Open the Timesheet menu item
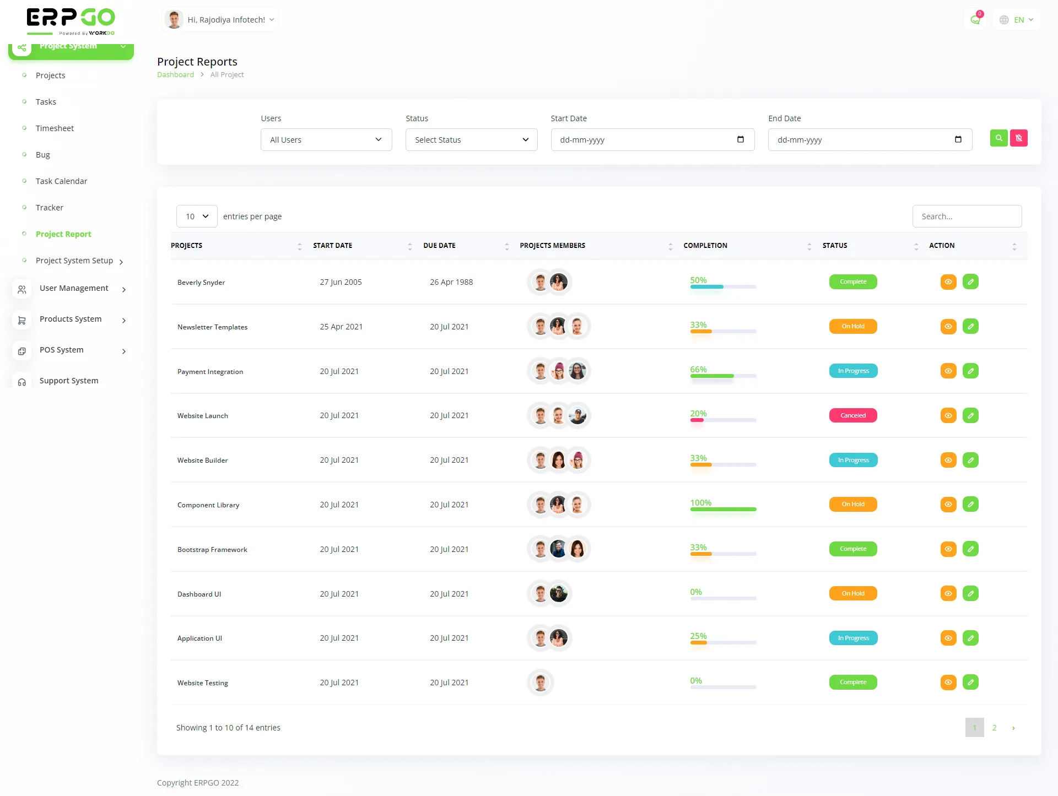 tap(55, 128)
